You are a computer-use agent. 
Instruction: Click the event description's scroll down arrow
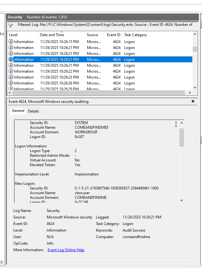tap(182, 200)
